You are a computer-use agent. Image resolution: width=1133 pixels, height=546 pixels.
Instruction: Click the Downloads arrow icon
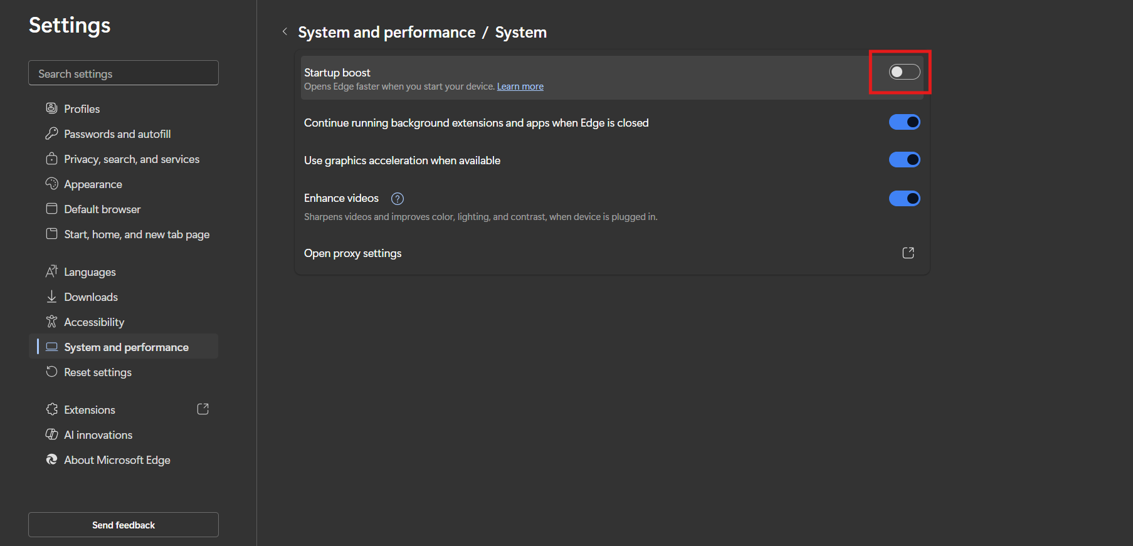51,297
